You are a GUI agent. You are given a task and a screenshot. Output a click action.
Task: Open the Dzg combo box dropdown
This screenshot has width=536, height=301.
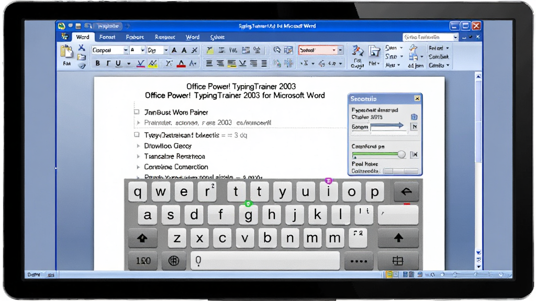(166, 50)
